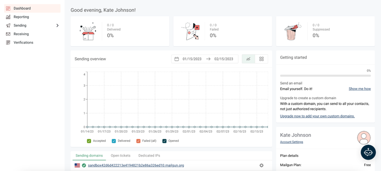The height and width of the screenshot is (171, 381).
Task: Open the chatbot assistant
Action: [368, 152]
